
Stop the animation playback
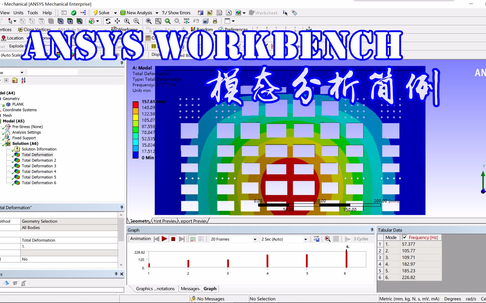(x=173, y=239)
